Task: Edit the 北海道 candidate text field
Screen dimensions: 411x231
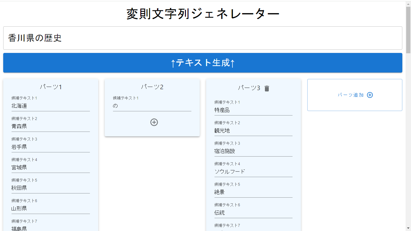Action: pos(50,106)
